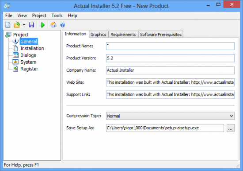Switch to the Software Prerequisites tab
This screenshot has width=243, height=171.
pos(161,35)
